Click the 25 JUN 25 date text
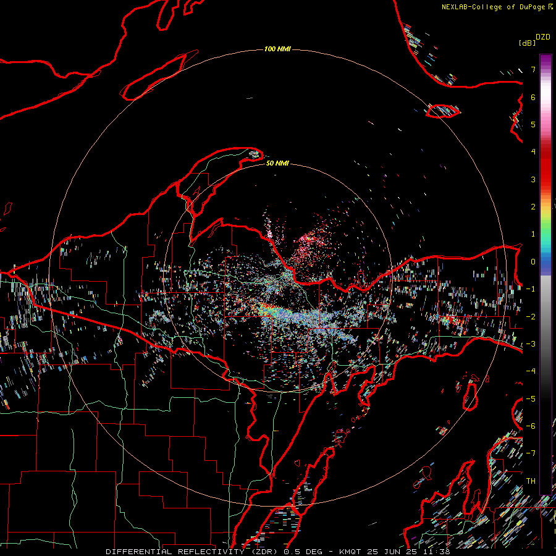 pyautogui.click(x=392, y=552)
